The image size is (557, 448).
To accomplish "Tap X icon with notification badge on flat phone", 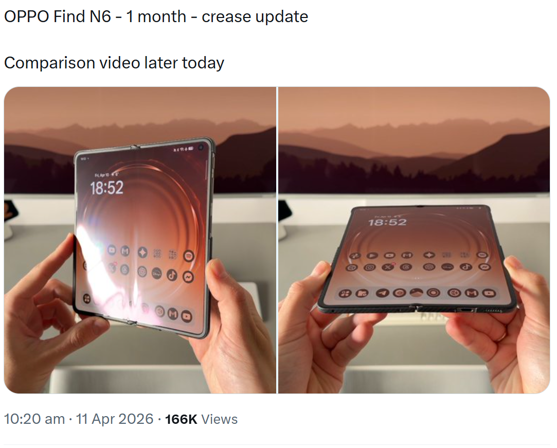I will coord(388,267).
